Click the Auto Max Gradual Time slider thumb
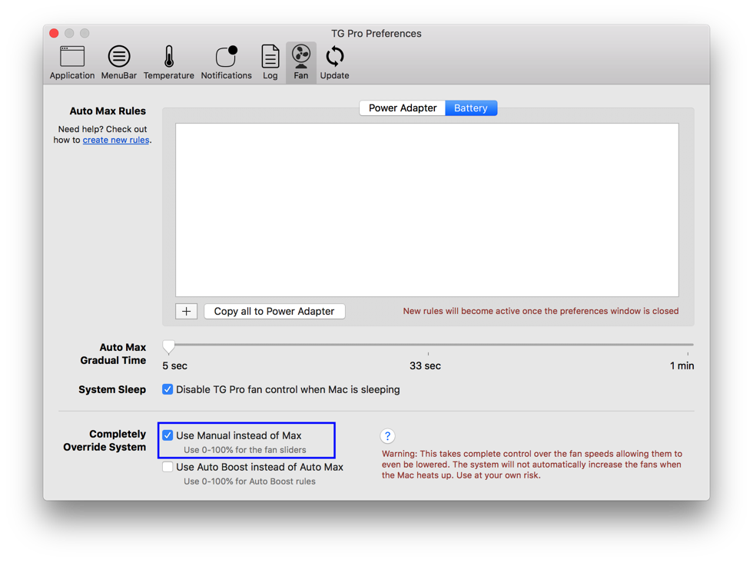The image size is (753, 562). click(x=168, y=346)
